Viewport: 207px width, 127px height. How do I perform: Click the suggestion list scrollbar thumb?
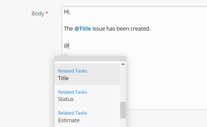[123, 110]
